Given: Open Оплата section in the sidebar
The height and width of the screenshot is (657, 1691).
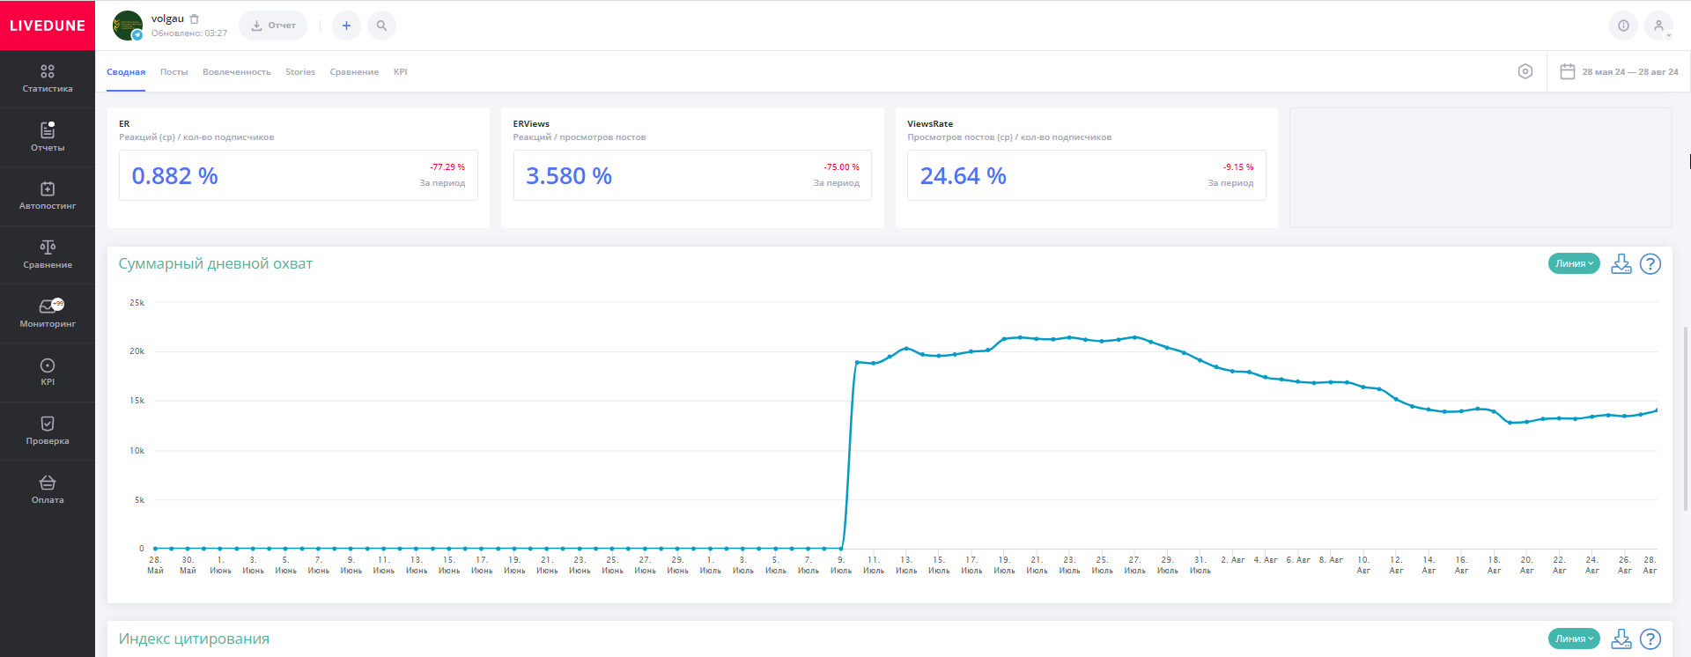Looking at the screenshot, I should [x=48, y=490].
